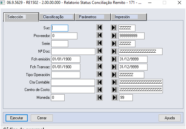186x129 pixels.
Task: Click the Centro de Costo start field
Action: [x=73, y=90]
